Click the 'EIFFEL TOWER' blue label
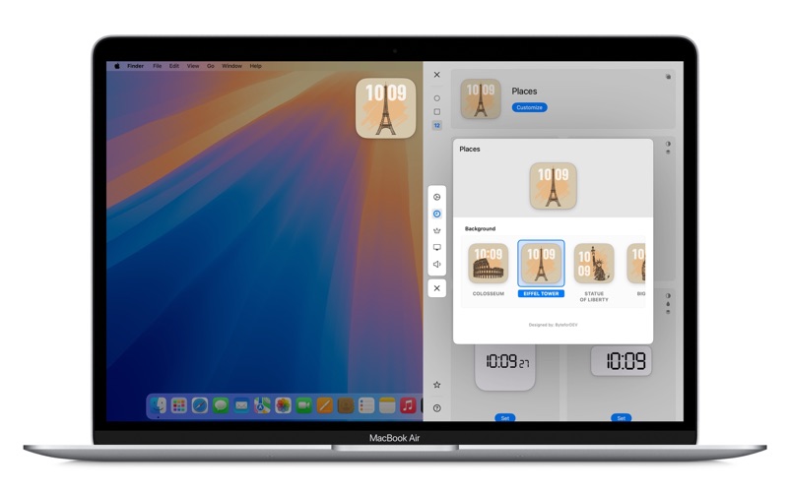Image resolution: width=788 pixels, height=492 pixels. point(541,293)
